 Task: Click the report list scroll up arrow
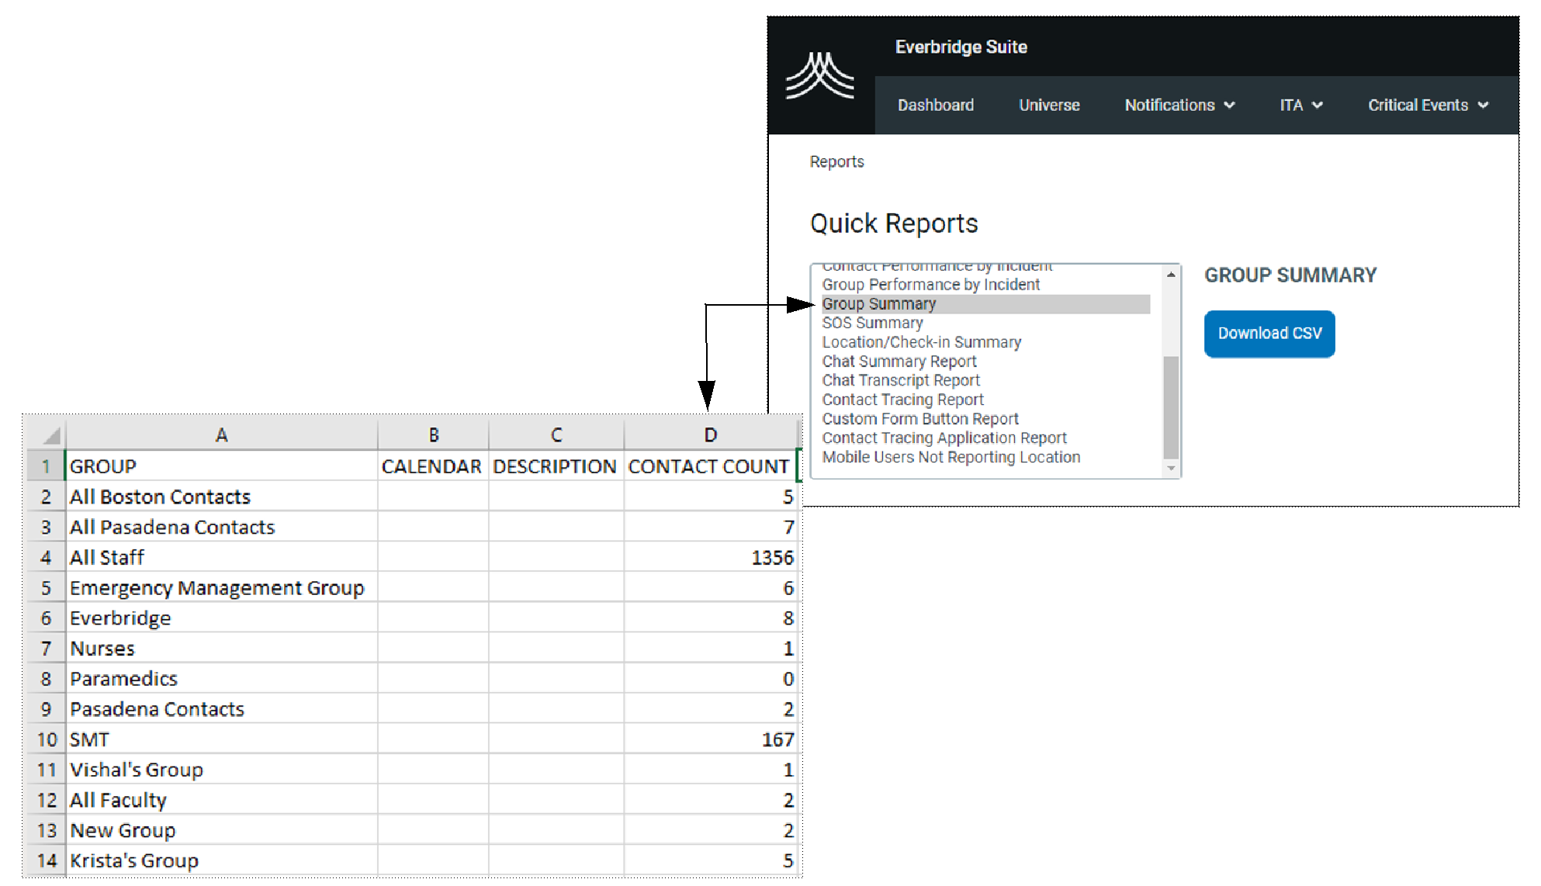1171,275
